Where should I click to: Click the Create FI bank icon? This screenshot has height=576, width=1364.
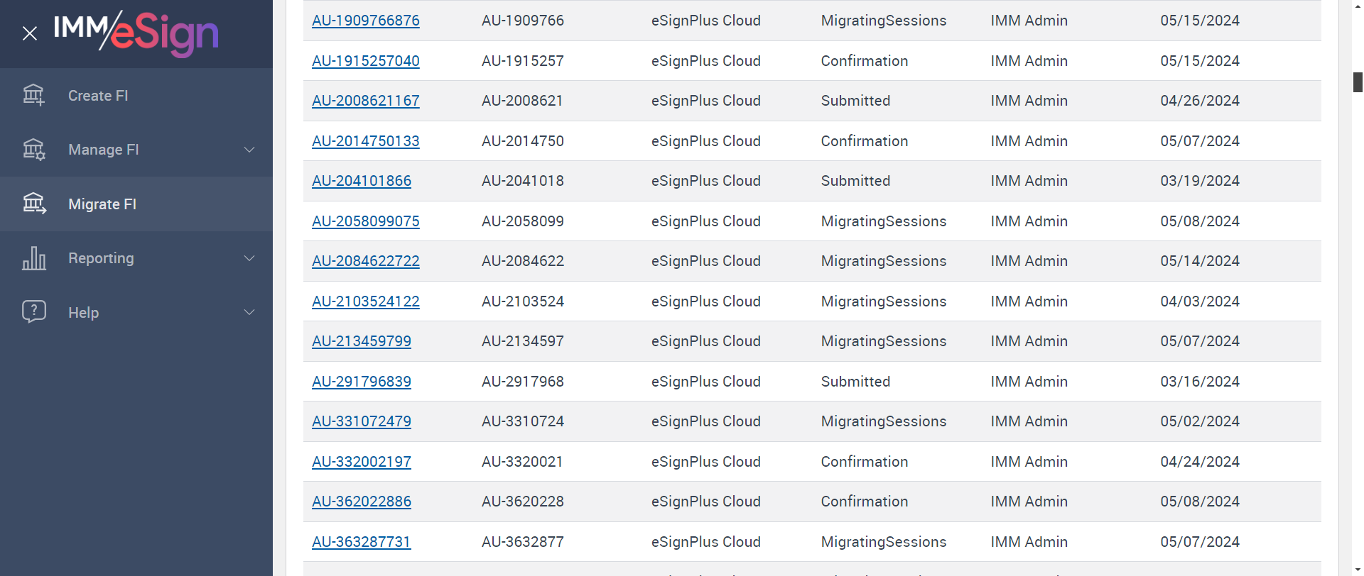[33, 95]
